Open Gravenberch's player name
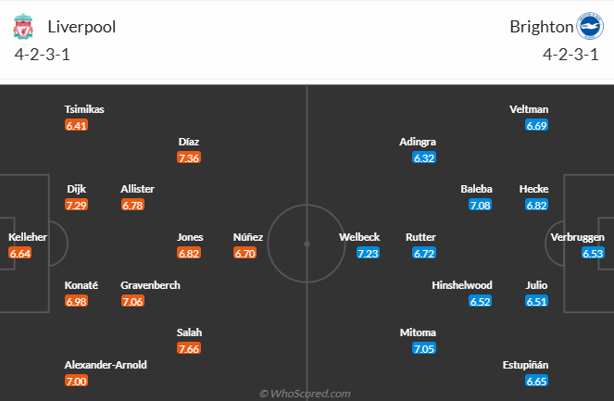The image size is (614, 401). click(x=150, y=285)
